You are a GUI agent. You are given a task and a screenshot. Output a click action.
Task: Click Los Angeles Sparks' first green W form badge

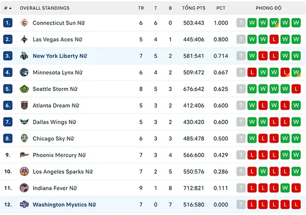[263, 172]
